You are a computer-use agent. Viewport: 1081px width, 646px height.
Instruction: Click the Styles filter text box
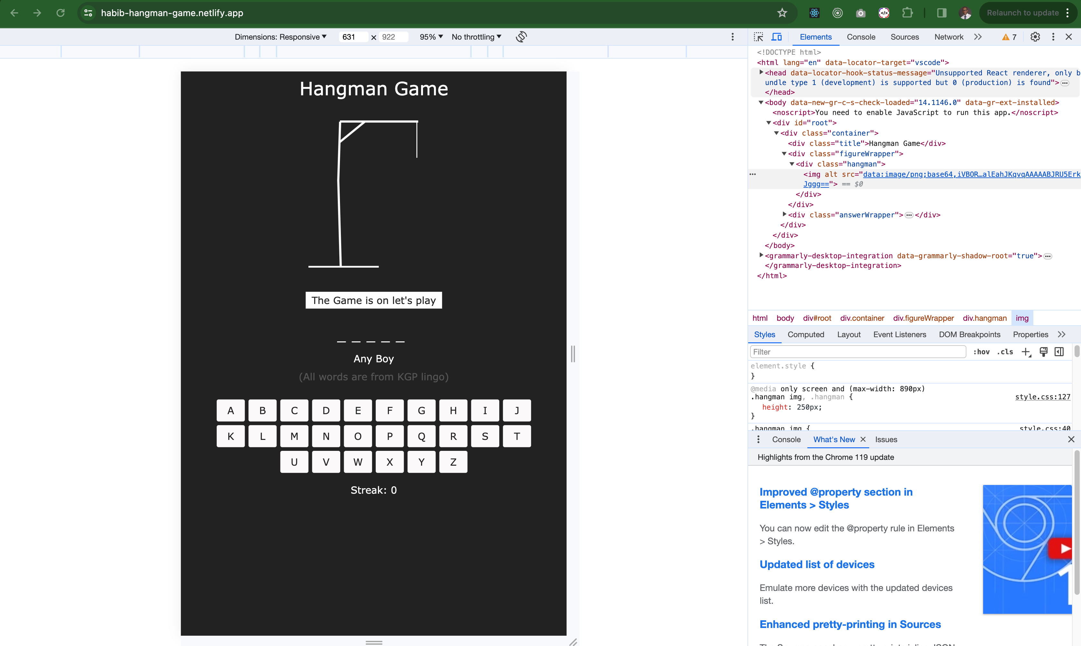pyautogui.click(x=857, y=352)
